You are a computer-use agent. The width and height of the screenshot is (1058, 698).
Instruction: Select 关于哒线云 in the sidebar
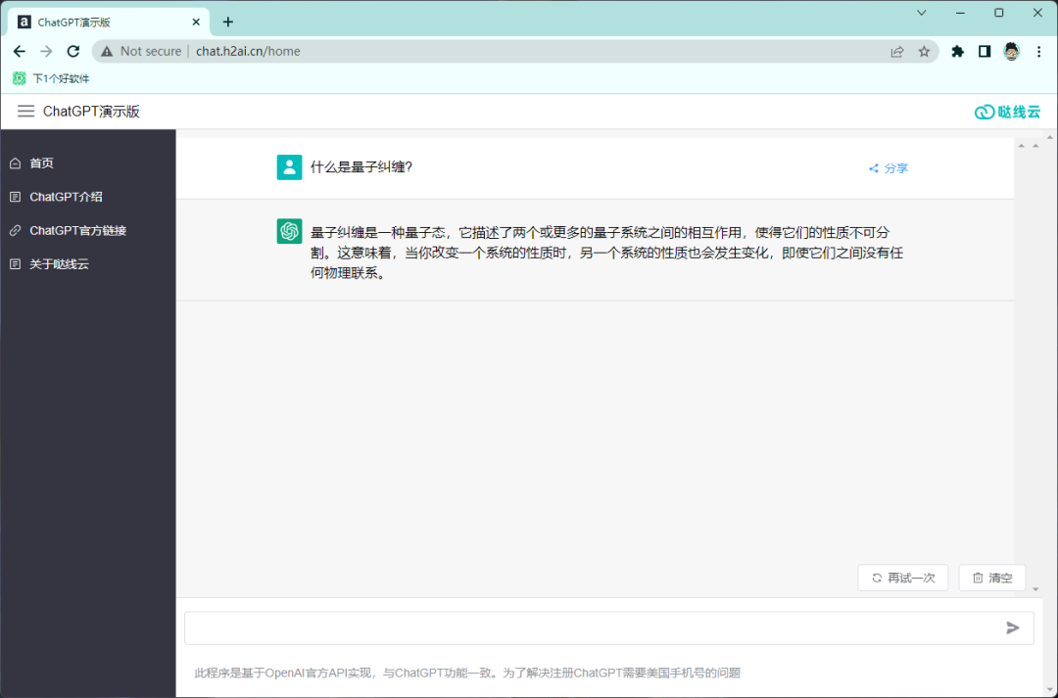click(x=59, y=264)
